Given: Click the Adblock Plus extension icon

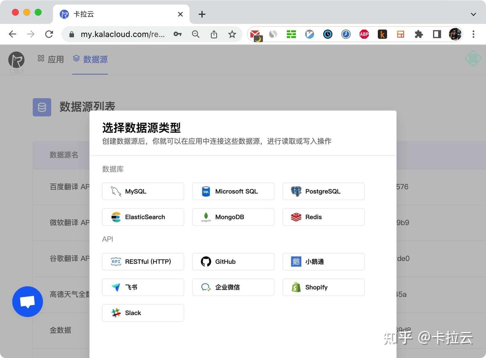Looking at the screenshot, I should (x=364, y=34).
